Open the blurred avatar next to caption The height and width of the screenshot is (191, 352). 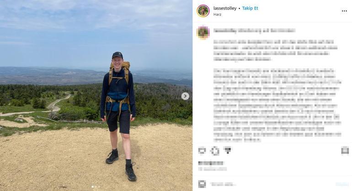(203, 32)
